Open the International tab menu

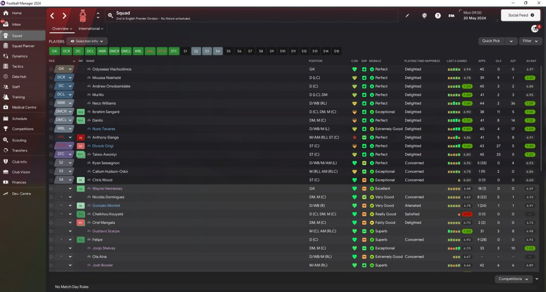(x=91, y=29)
